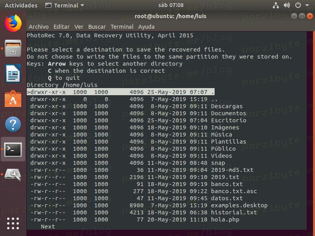The height and width of the screenshot is (236, 315).
Task: Open the Ayuda menu
Action: (x=146, y=27)
